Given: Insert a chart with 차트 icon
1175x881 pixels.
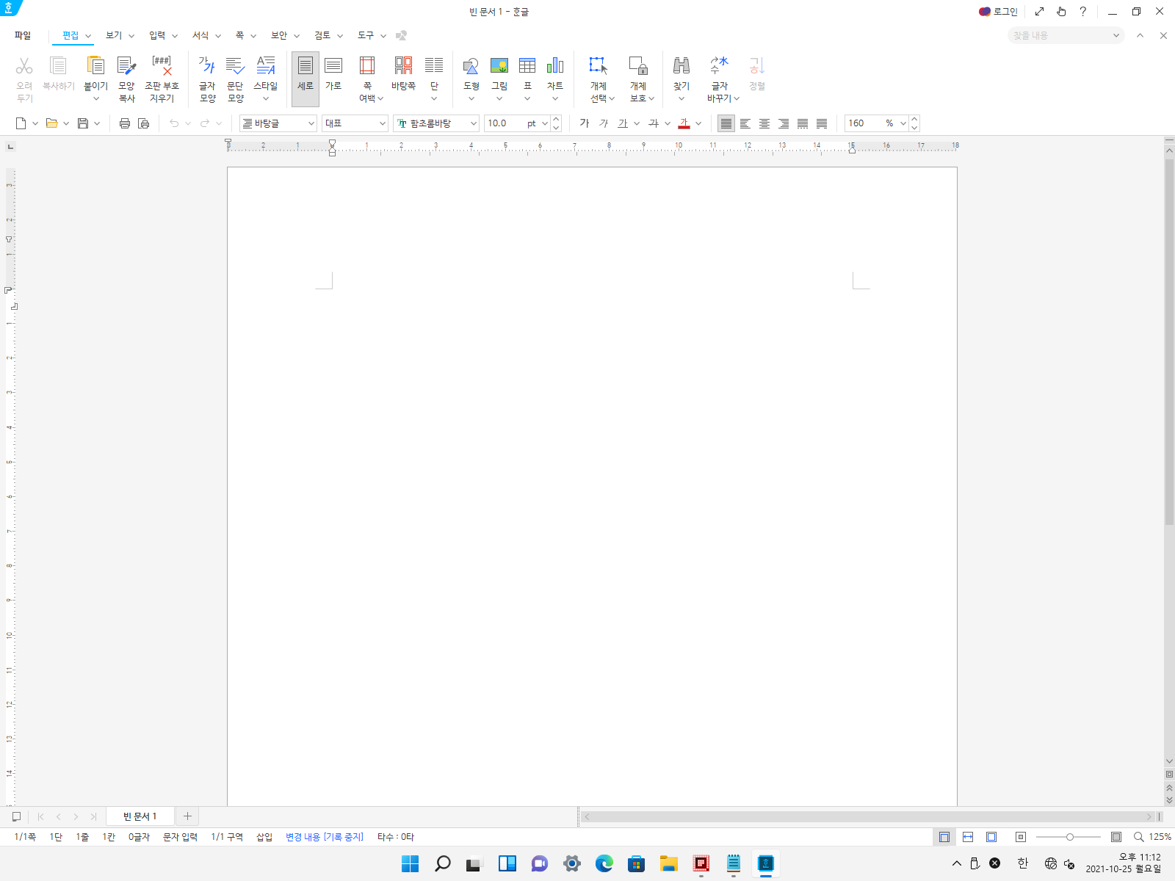Looking at the screenshot, I should (x=555, y=66).
